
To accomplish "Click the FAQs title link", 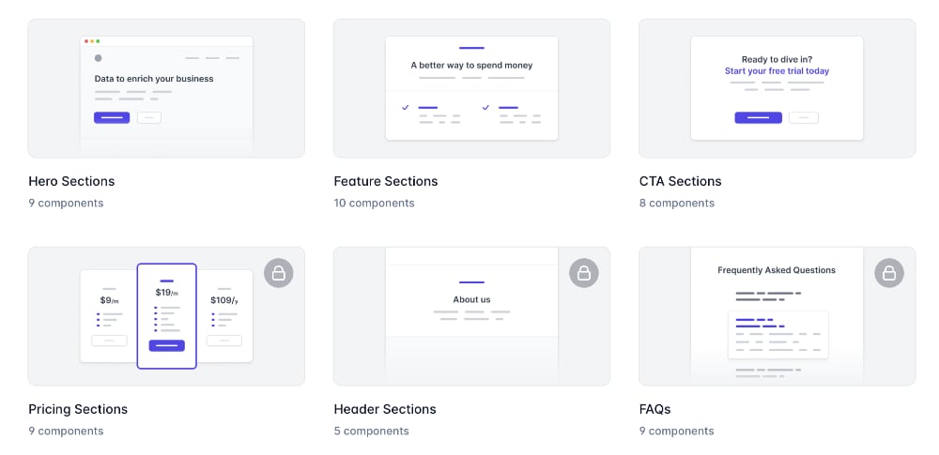I will point(655,409).
